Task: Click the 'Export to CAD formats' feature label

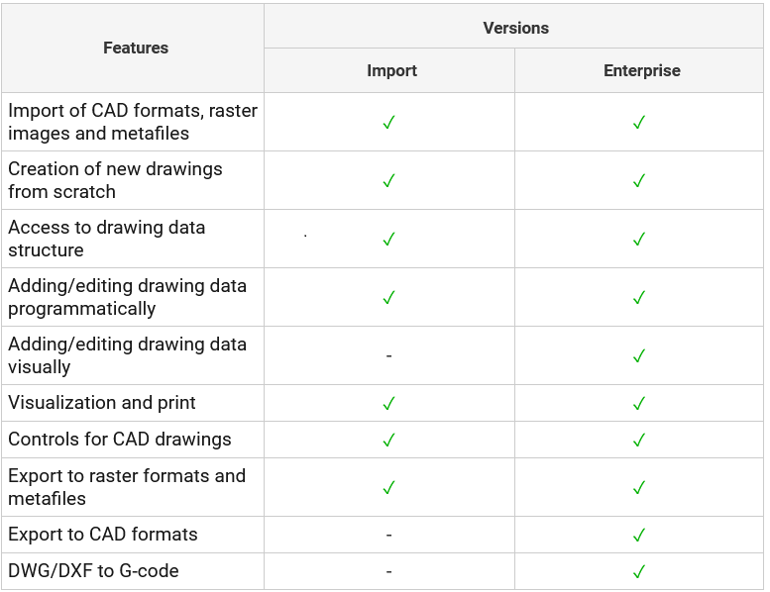Action: pos(103,535)
